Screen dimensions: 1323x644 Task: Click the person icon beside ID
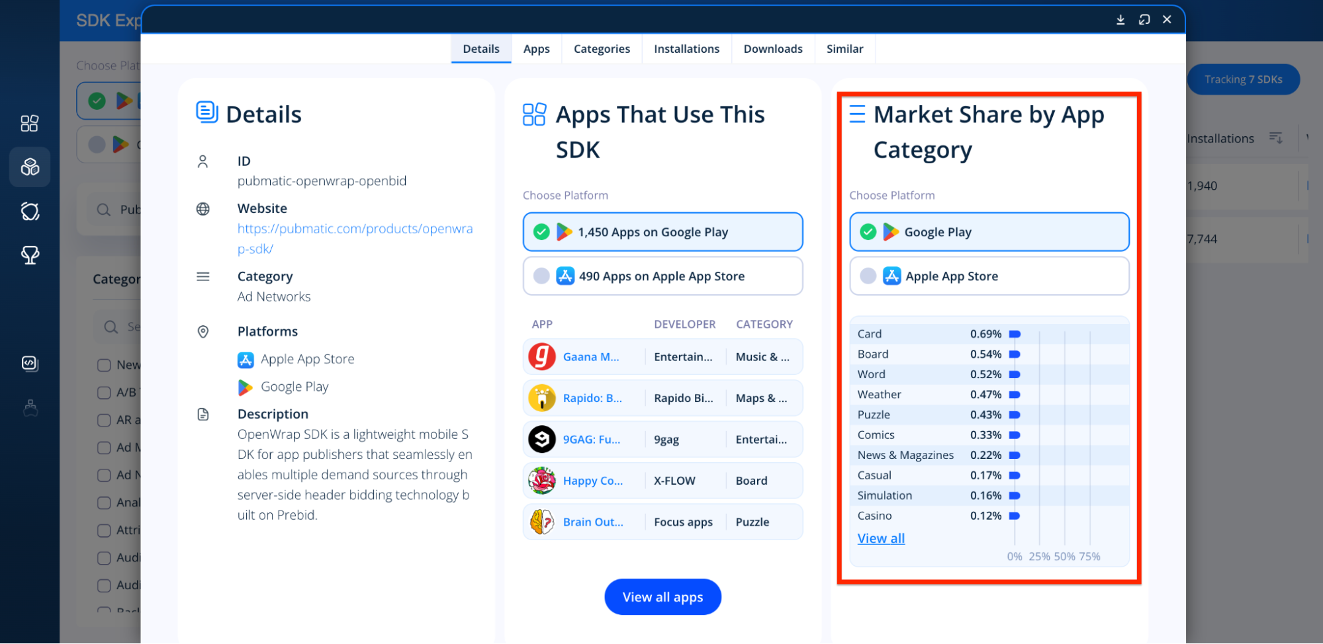tap(203, 161)
